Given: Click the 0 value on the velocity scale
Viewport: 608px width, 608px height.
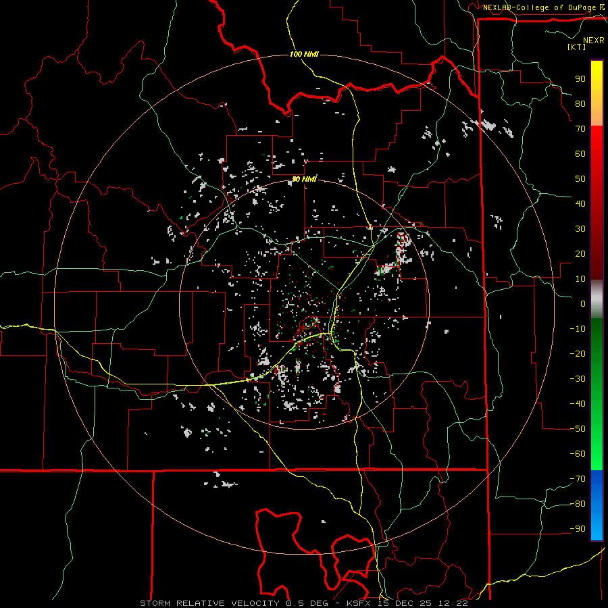Looking at the screenshot, I should pyautogui.click(x=583, y=304).
